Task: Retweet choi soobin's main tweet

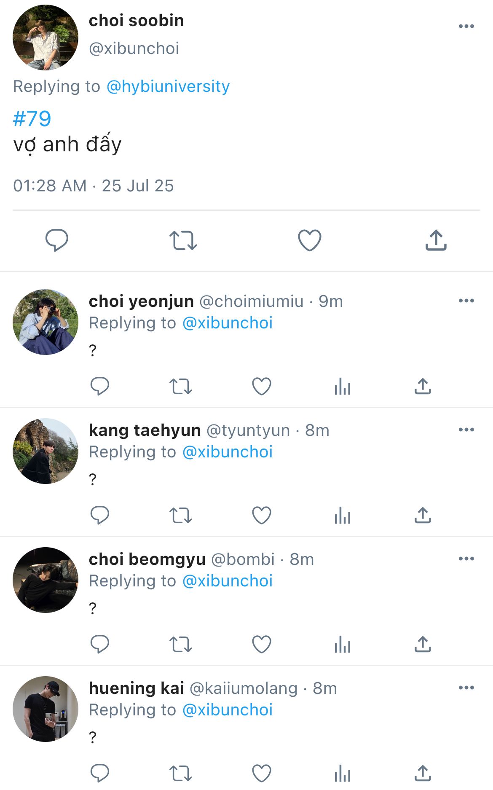Action: (183, 240)
